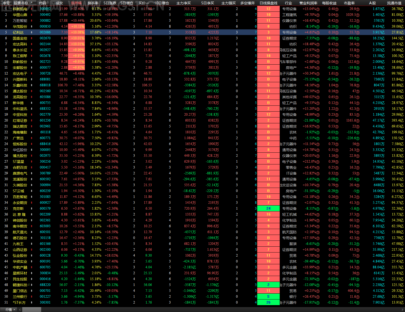Click the 工程建筑 industry cell

(x=289, y=15)
